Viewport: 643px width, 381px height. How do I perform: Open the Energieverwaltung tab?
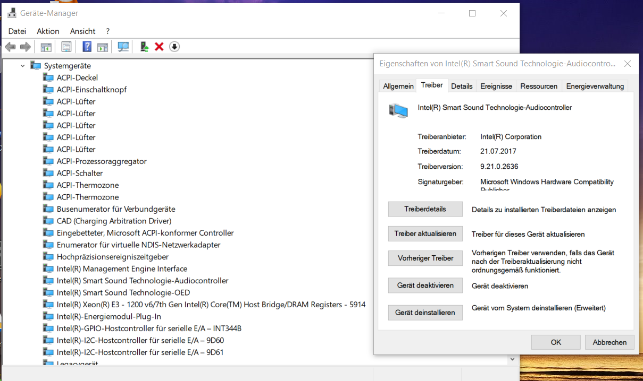pos(595,86)
